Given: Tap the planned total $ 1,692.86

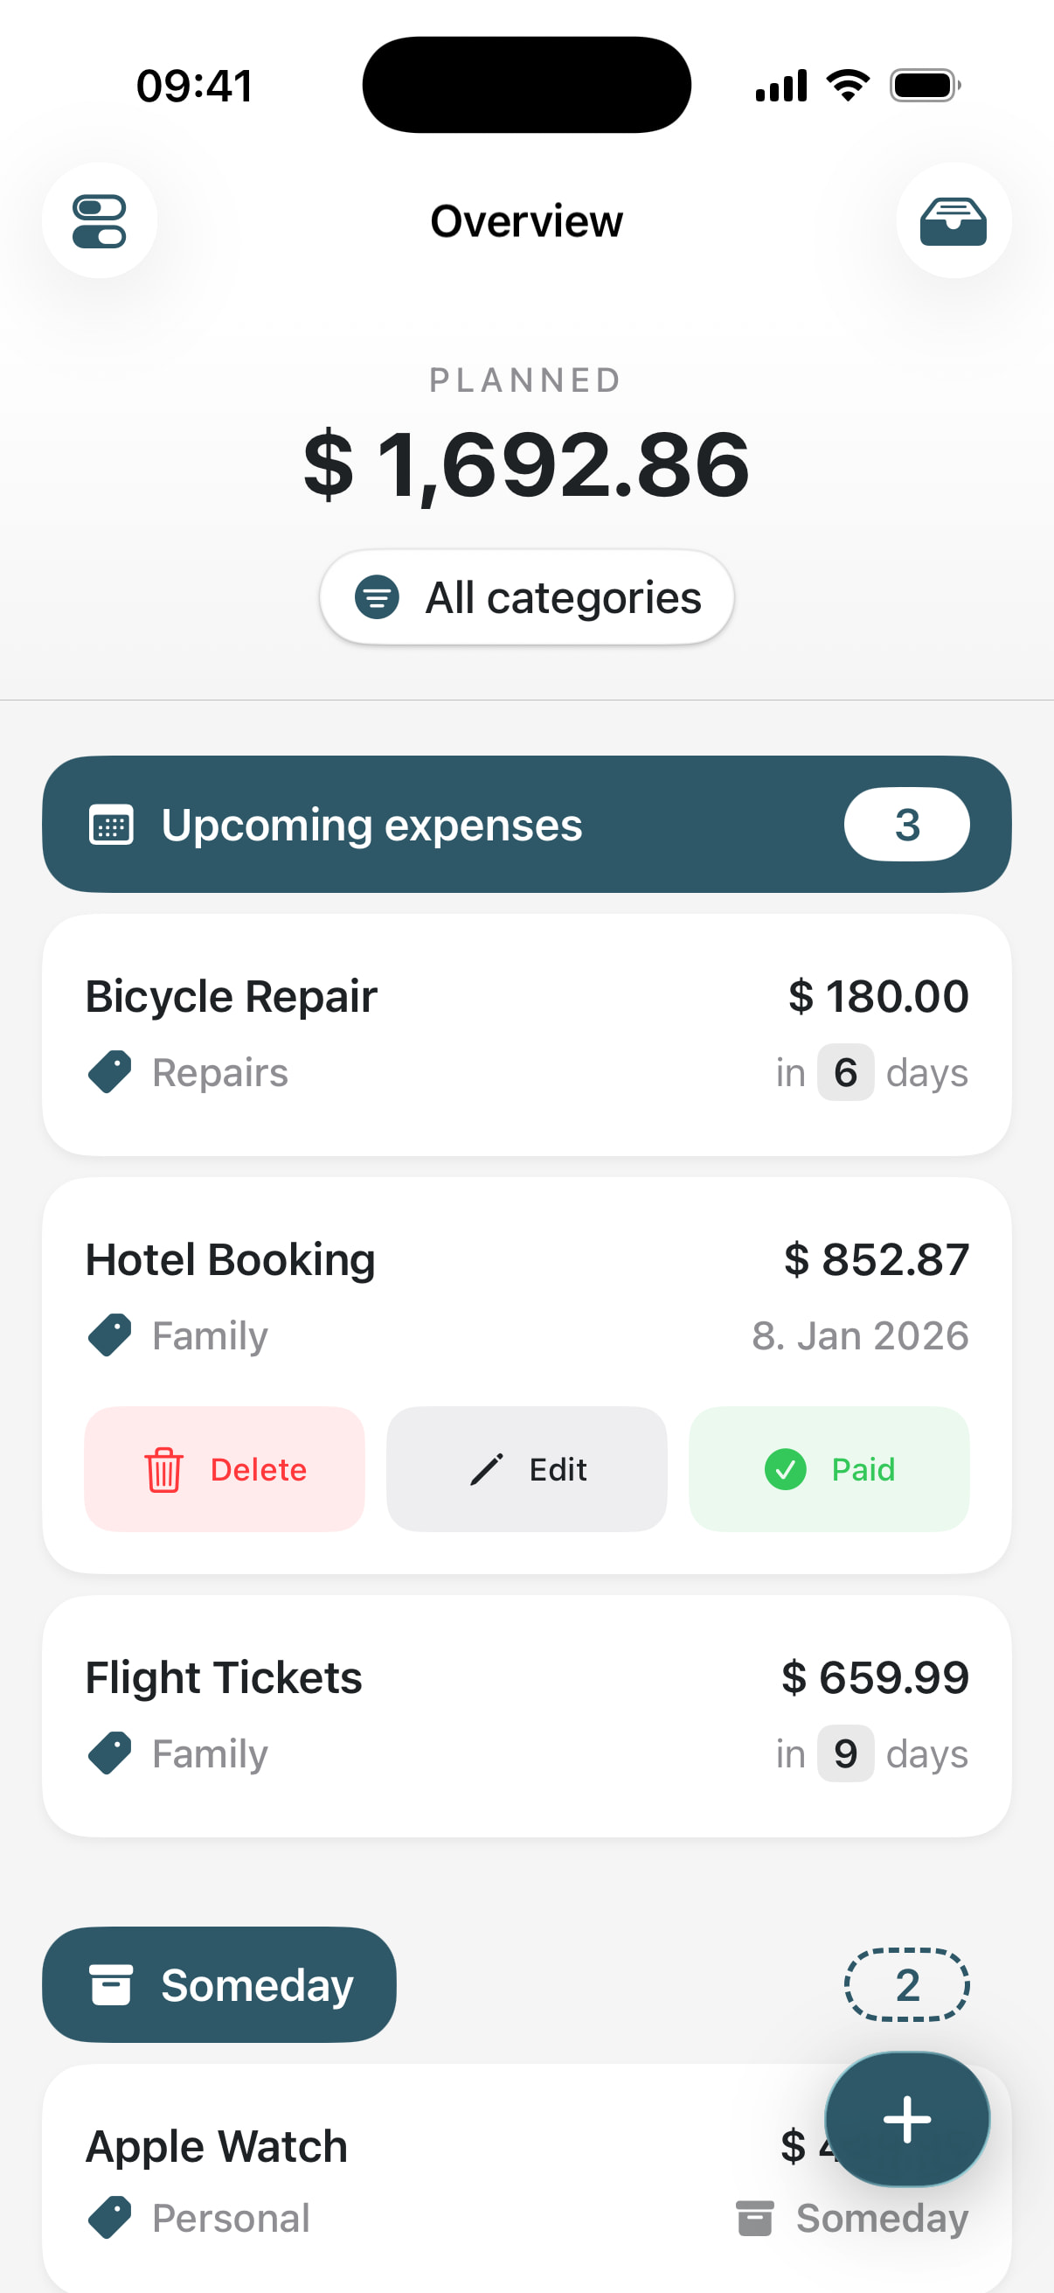Looking at the screenshot, I should (x=526, y=464).
